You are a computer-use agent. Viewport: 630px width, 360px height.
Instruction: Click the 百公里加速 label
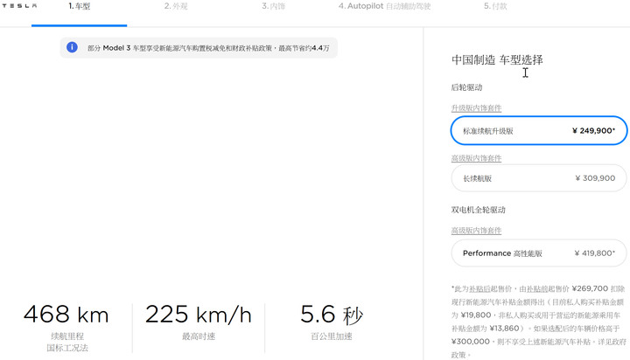[332, 336]
